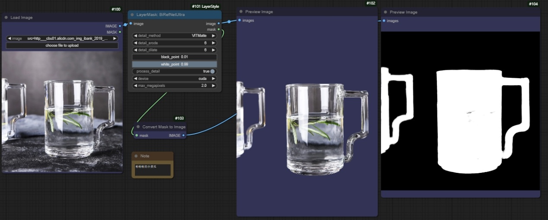The image size is (548, 220).
Task: Click the mask output port on BiRefNetUltra
Action: point(218,29)
